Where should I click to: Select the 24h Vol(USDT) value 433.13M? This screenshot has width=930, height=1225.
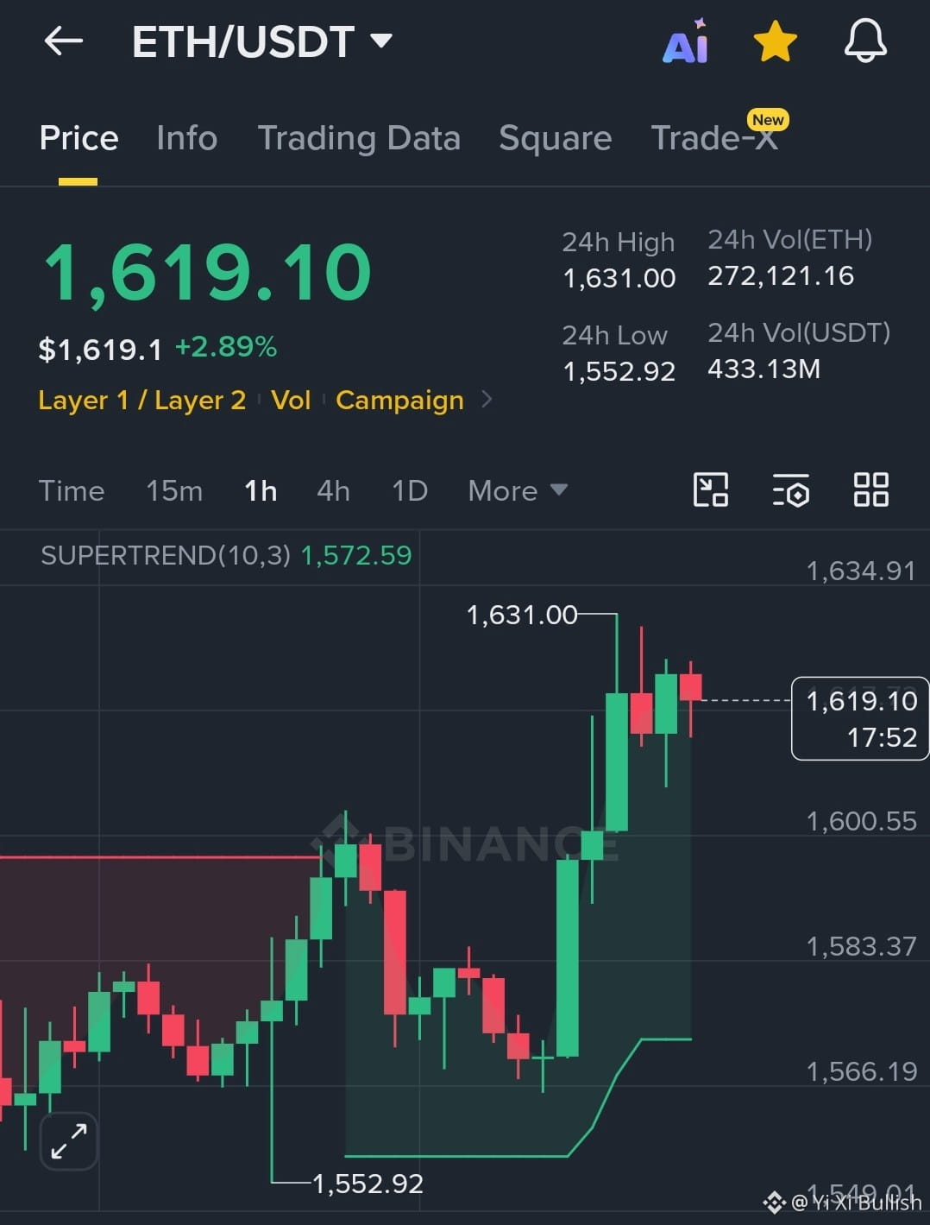tap(764, 369)
